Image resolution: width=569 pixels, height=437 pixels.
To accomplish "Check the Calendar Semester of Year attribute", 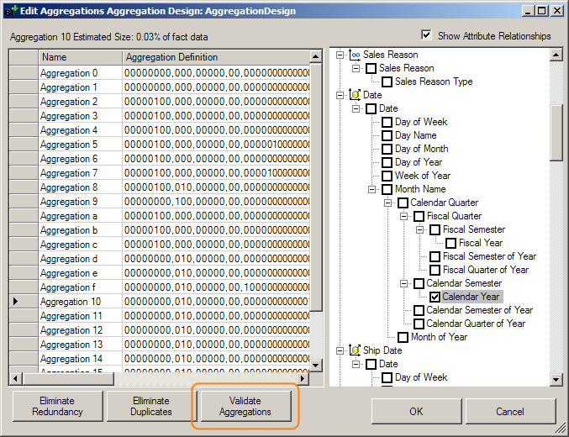I will pyautogui.click(x=419, y=310).
